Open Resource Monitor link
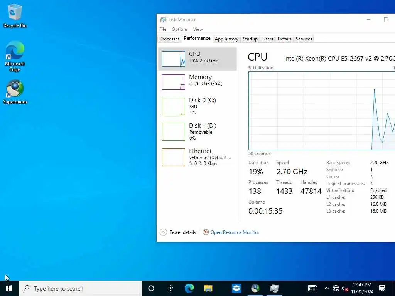The height and width of the screenshot is (296, 395). [x=235, y=232]
